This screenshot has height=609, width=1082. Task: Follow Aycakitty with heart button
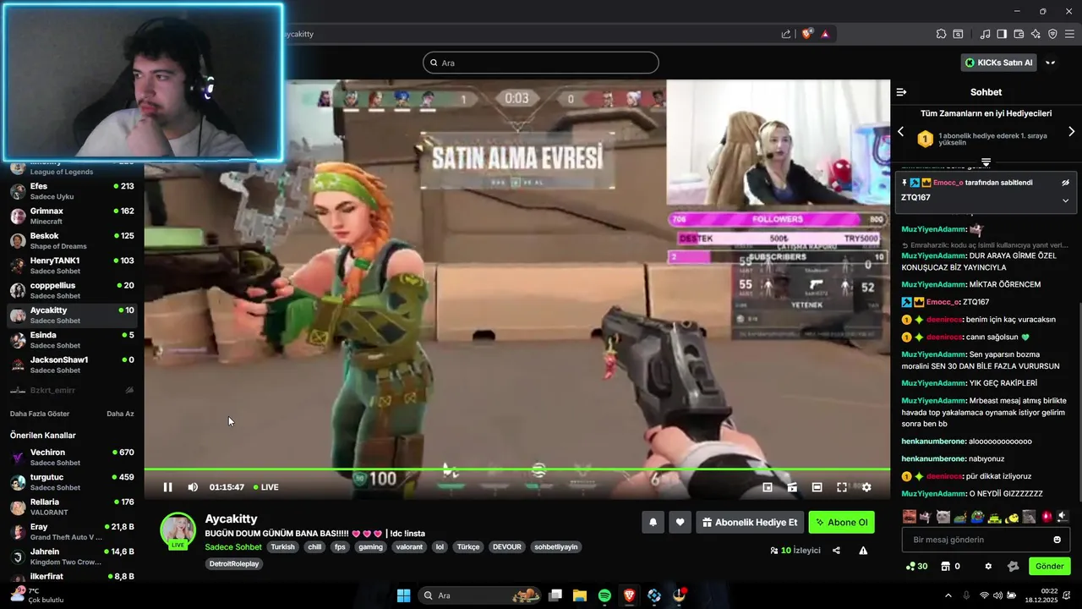[680, 523]
